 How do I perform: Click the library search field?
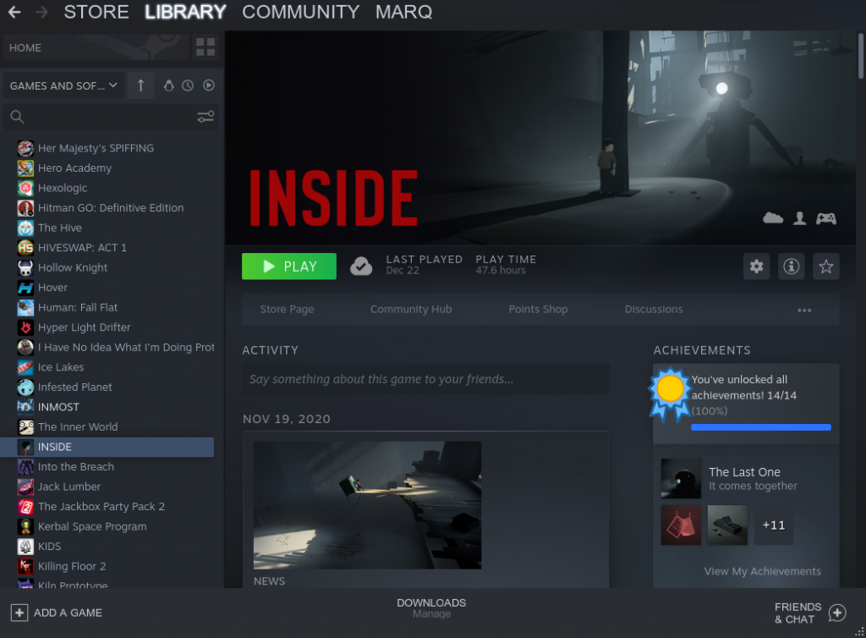click(111, 117)
